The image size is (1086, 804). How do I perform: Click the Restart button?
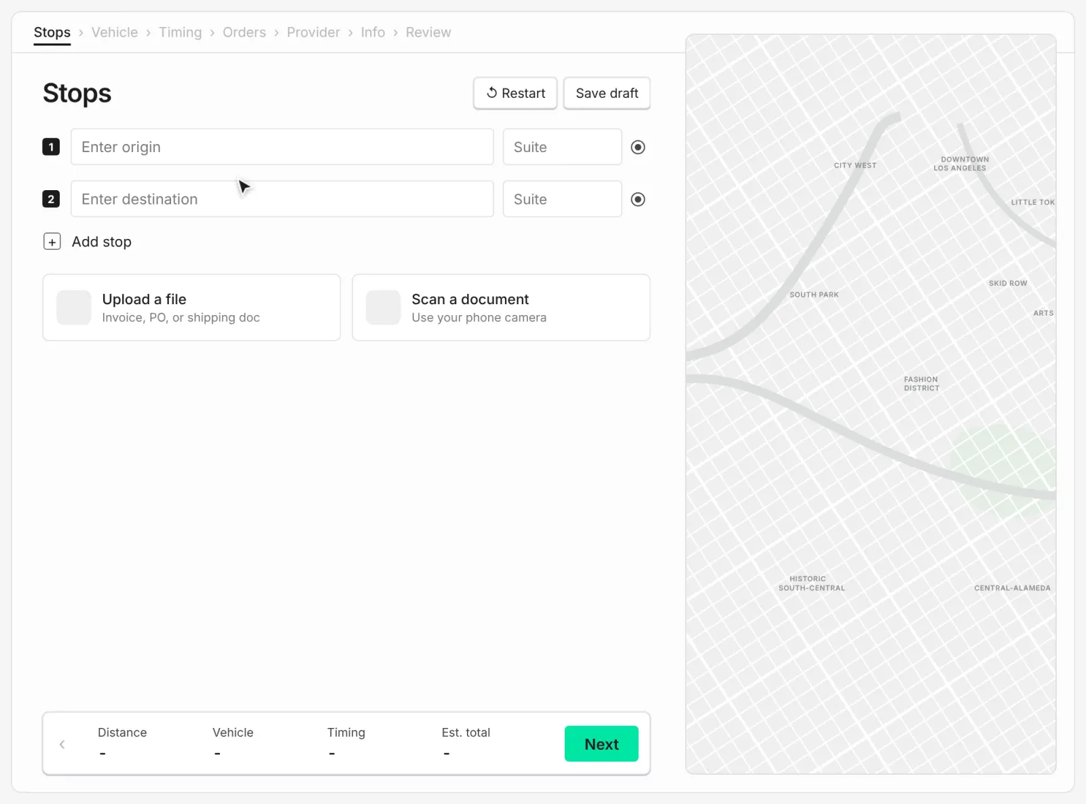click(515, 93)
